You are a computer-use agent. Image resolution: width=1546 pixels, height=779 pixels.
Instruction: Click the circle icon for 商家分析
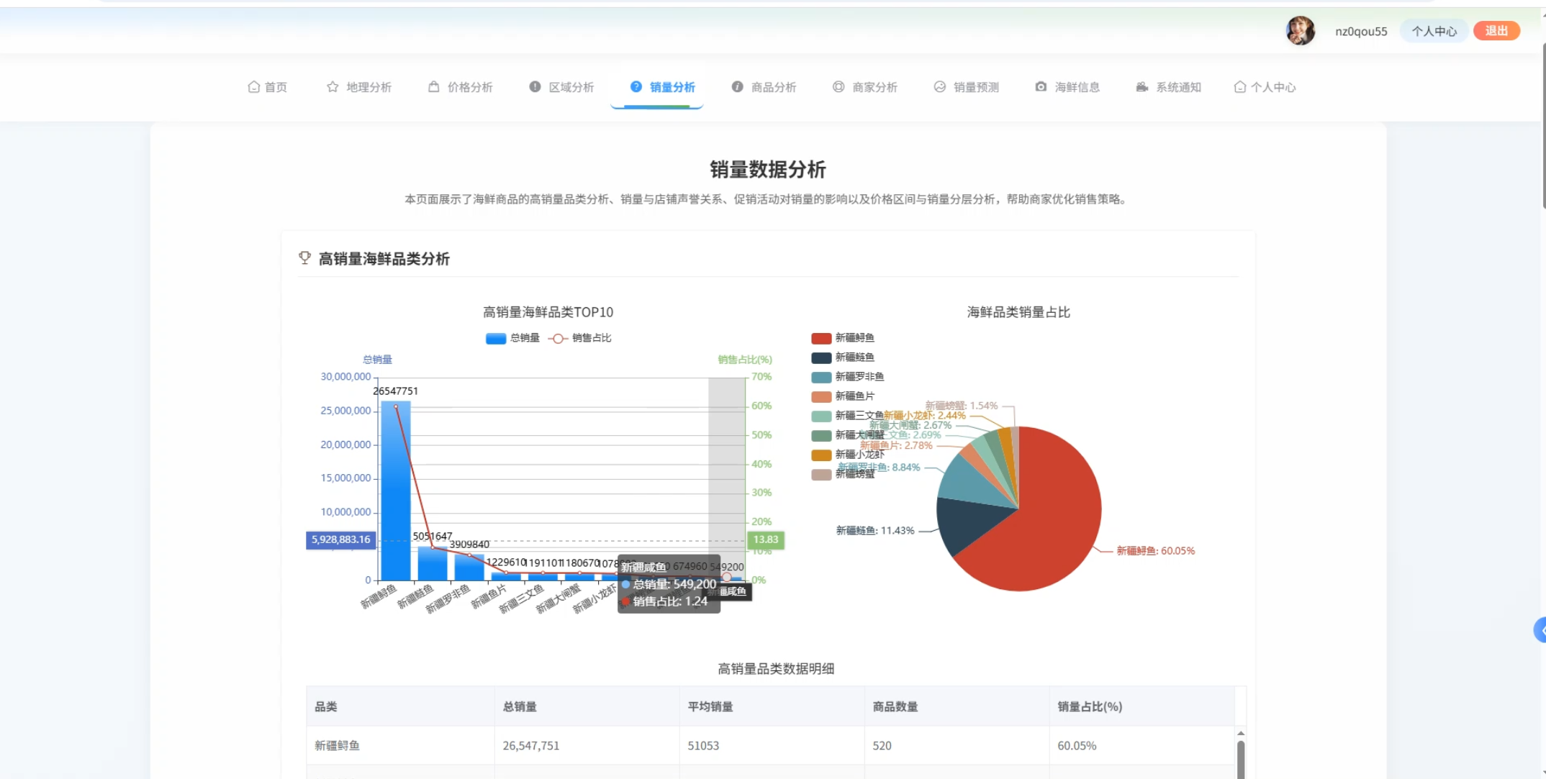(x=838, y=87)
